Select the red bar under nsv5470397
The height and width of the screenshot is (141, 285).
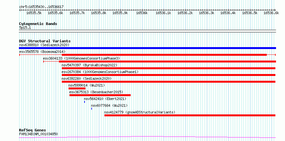click(168, 68)
